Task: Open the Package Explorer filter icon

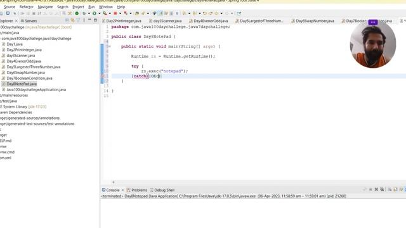Action: 78,20
